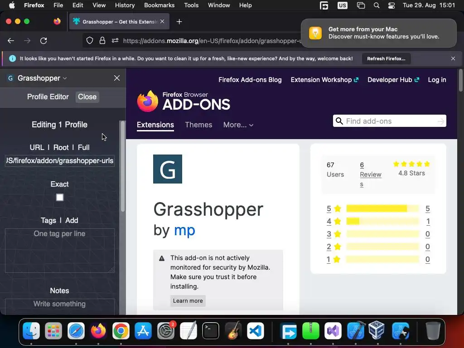Image resolution: width=464 pixels, height=348 pixels.
Task: Open VirtualBox from the Dock
Action: (377, 330)
